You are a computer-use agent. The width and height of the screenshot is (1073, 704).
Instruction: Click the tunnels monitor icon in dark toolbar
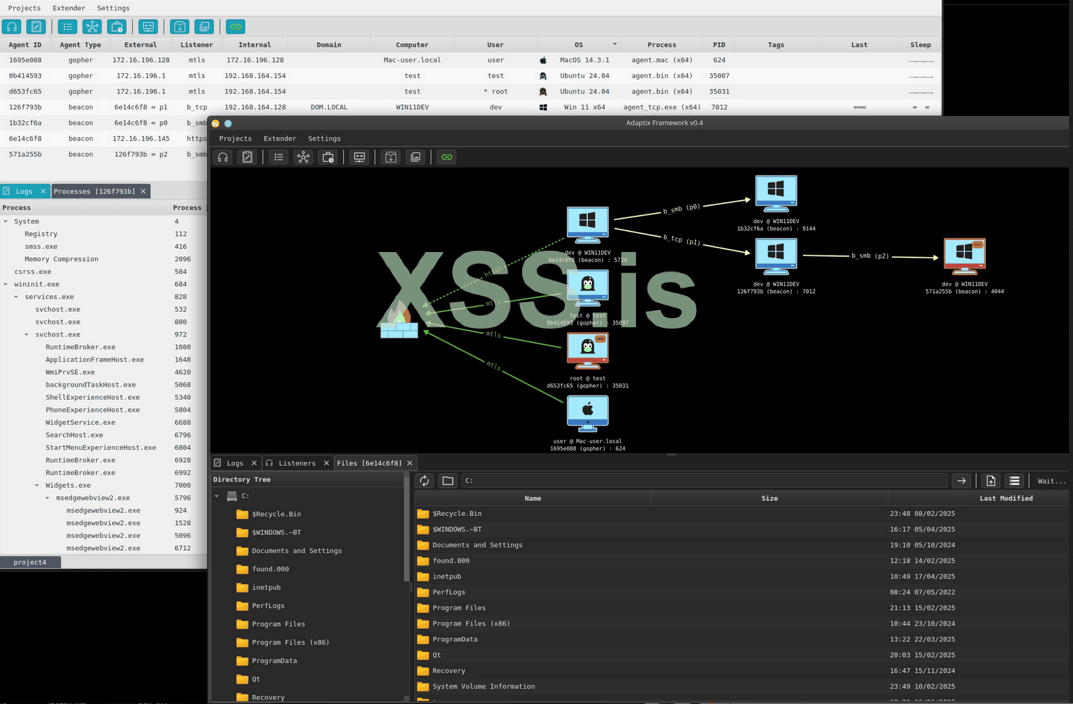[x=359, y=157]
